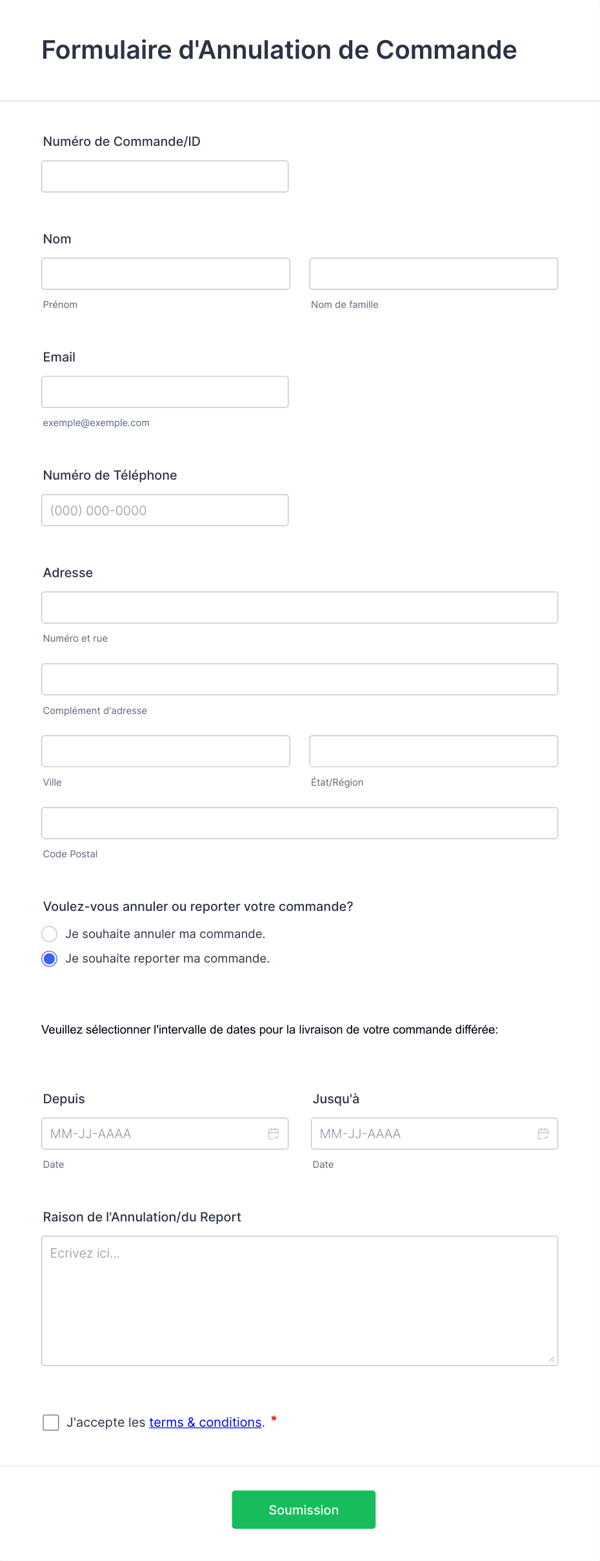Click the Numéro de Téléphone field
The image size is (600, 1561).
(x=165, y=509)
